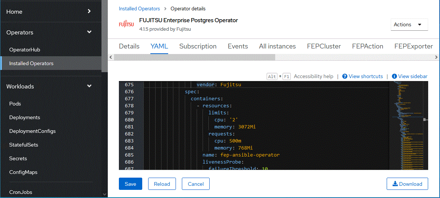440x198 pixels.
Task: Collapse the Workloads navigation section
Action: pos(51,86)
